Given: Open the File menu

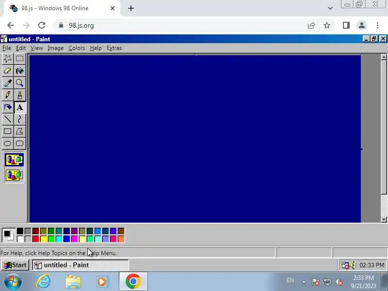Looking at the screenshot, I should 7,48.
